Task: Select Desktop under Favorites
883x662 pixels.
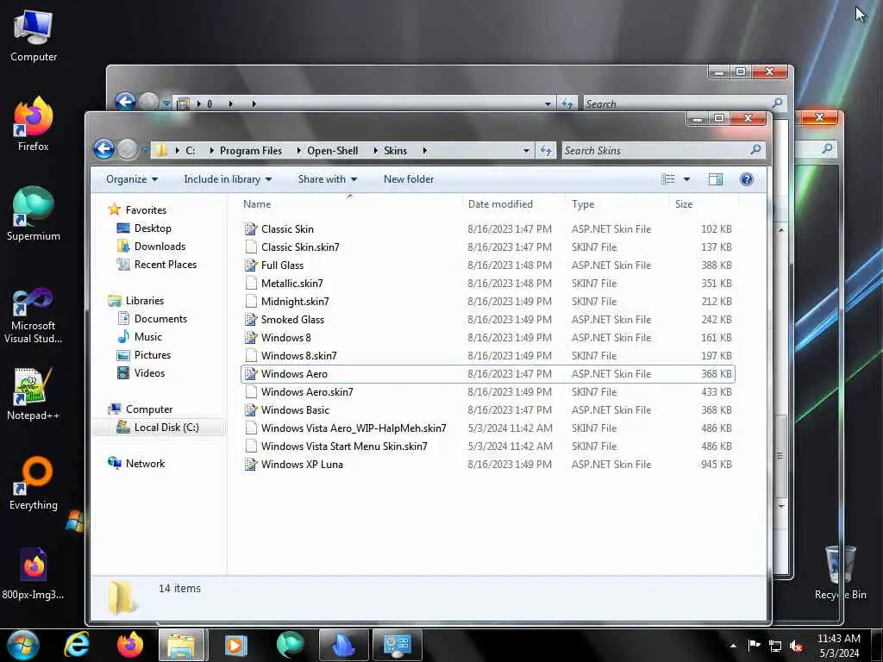Action: point(153,228)
